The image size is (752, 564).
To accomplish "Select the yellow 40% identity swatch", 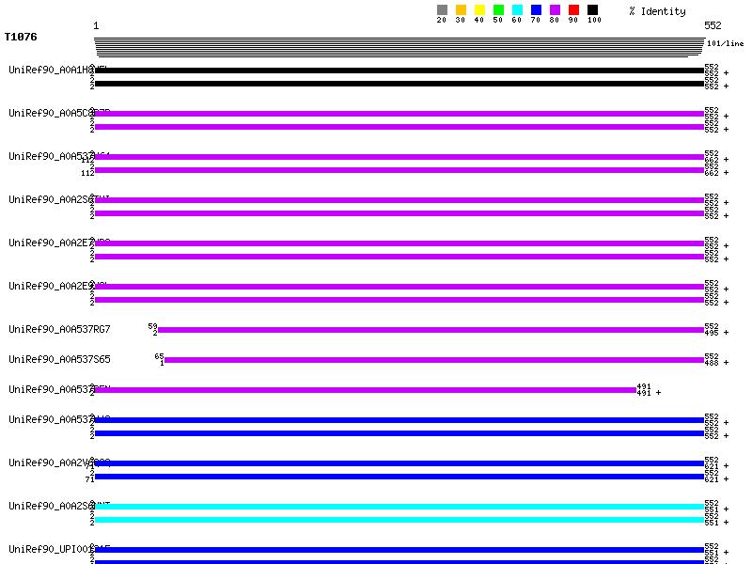I will [479, 10].
